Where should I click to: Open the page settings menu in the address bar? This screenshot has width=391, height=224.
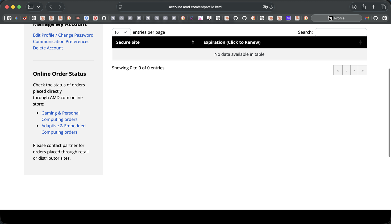[x=120, y=7]
